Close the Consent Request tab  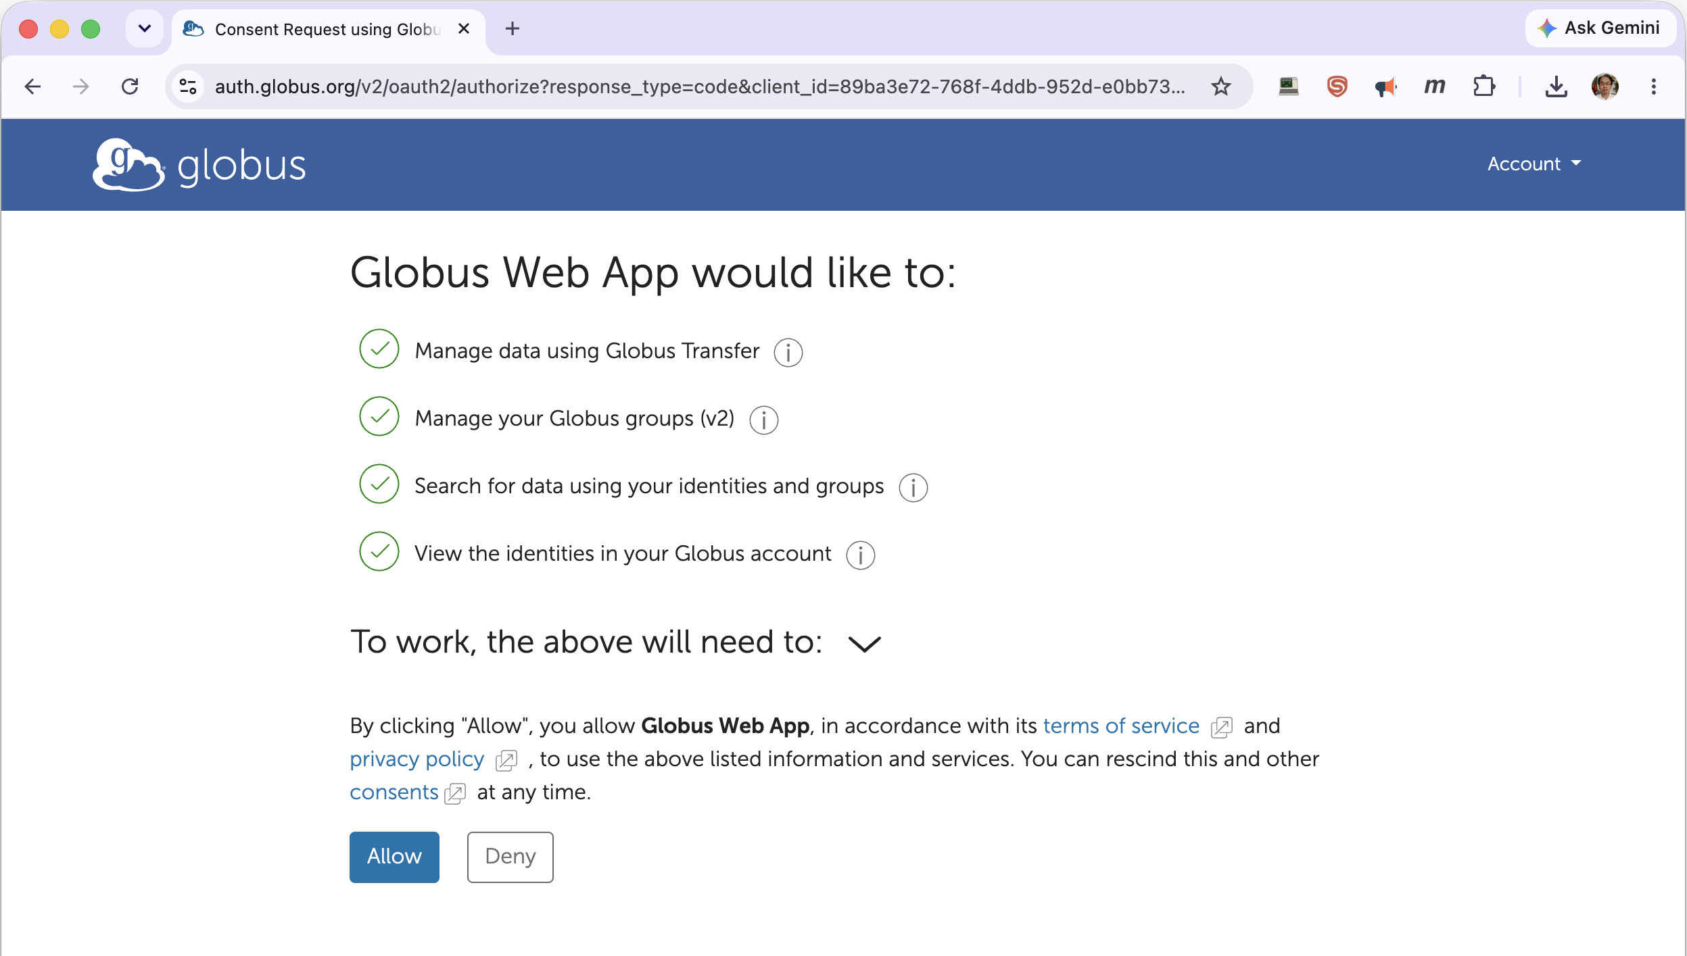coord(464,28)
